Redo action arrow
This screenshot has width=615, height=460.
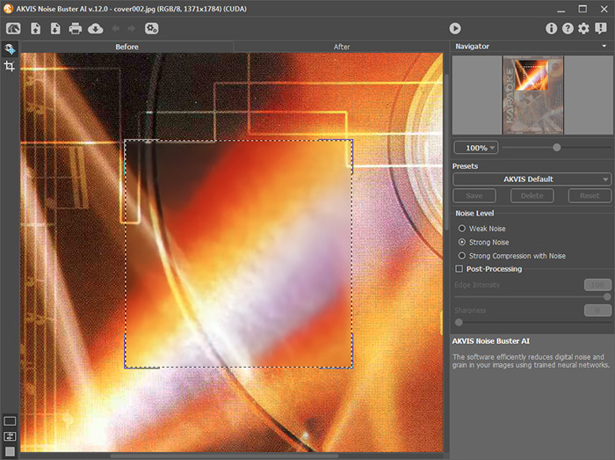132,29
